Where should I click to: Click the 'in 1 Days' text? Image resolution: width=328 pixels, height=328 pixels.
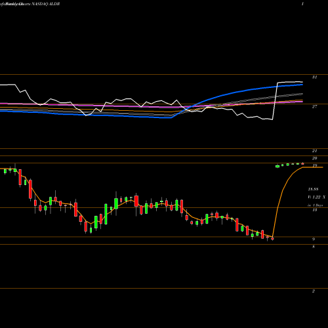[316, 205]
